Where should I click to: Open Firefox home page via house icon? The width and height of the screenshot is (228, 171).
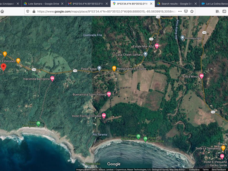tap(2, 11)
